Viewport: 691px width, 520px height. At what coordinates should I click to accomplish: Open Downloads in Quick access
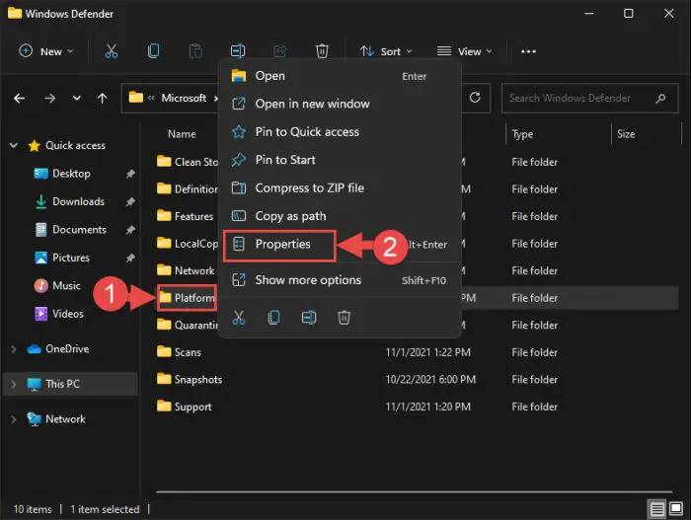[78, 202]
